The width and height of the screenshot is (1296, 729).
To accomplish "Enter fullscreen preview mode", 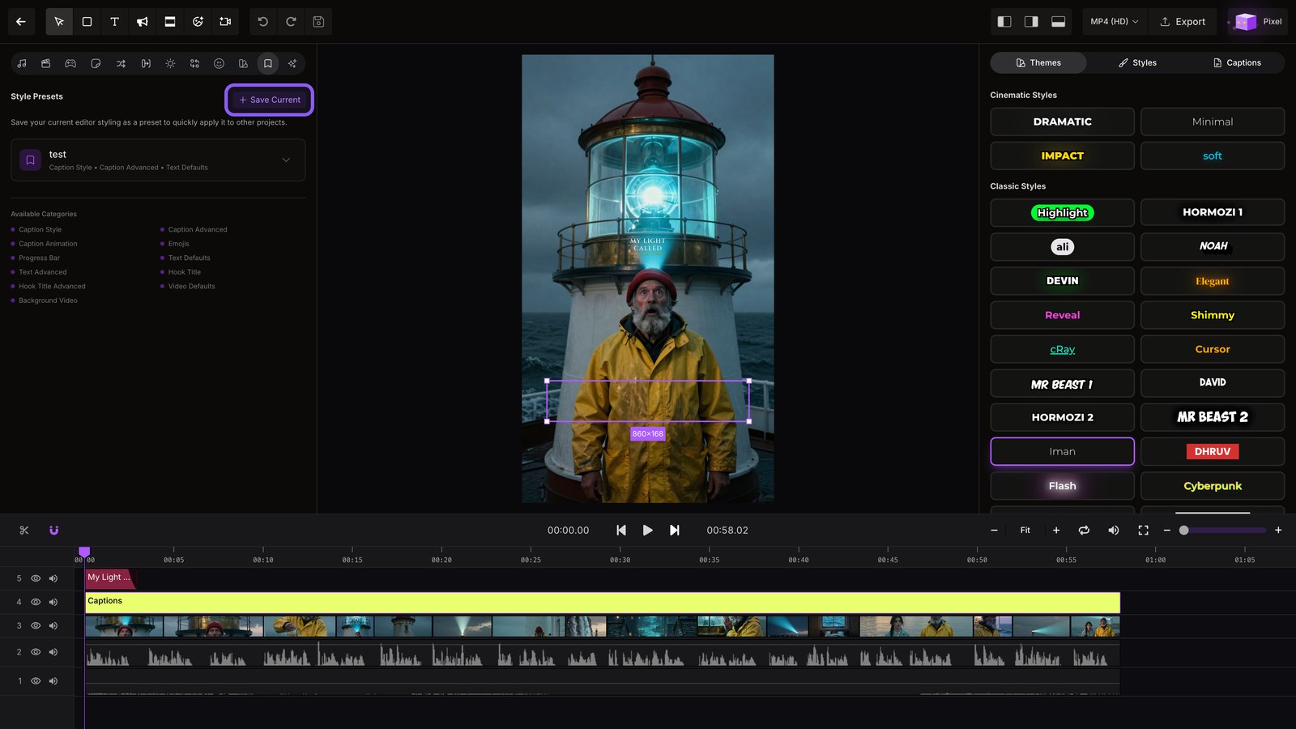I will pos(1143,531).
